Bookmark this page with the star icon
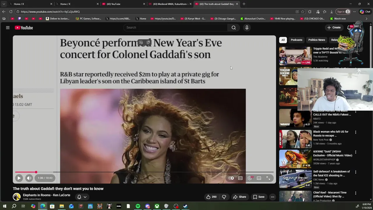 303,12
